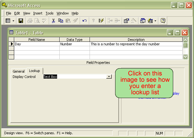Click the Spelling check icon
The width and height of the screenshot is (194, 138).
point(44,21)
